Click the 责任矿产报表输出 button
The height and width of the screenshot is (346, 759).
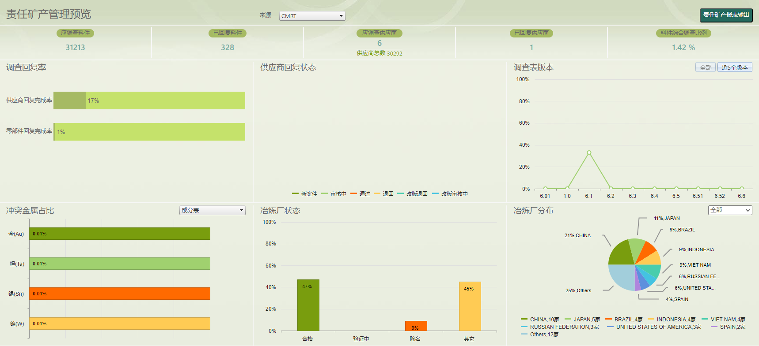tap(726, 15)
